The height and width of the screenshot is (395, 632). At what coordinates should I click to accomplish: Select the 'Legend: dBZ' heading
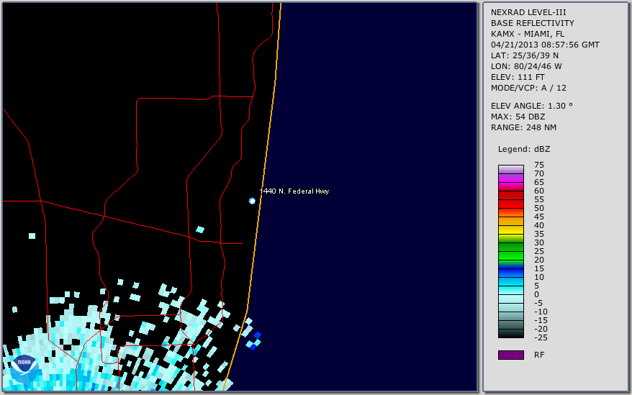(x=524, y=149)
